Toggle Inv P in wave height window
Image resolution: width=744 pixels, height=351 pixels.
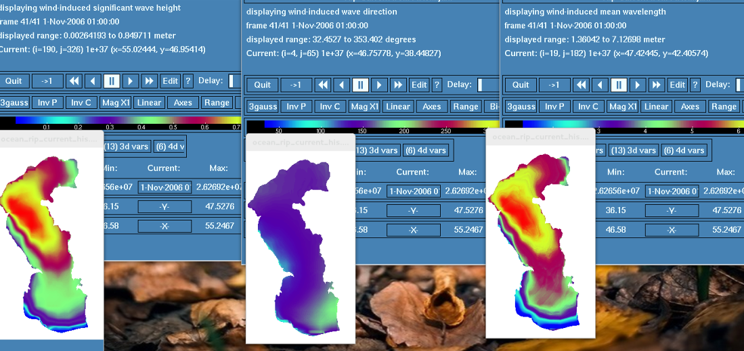(x=47, y=103)
